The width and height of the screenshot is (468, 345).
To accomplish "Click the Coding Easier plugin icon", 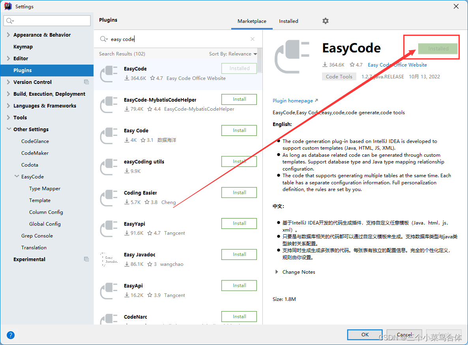I will tap(109, 198).
